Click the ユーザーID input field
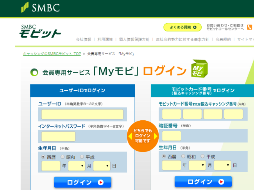Viewport: 254px width, 190px height. click(82, 114)
